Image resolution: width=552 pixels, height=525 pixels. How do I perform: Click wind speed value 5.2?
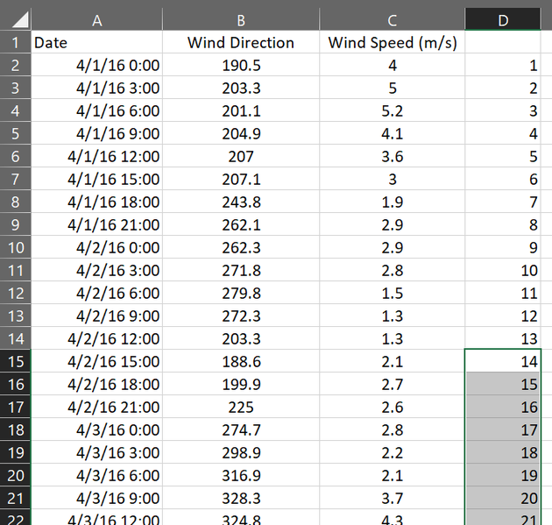tap(392, 110)
